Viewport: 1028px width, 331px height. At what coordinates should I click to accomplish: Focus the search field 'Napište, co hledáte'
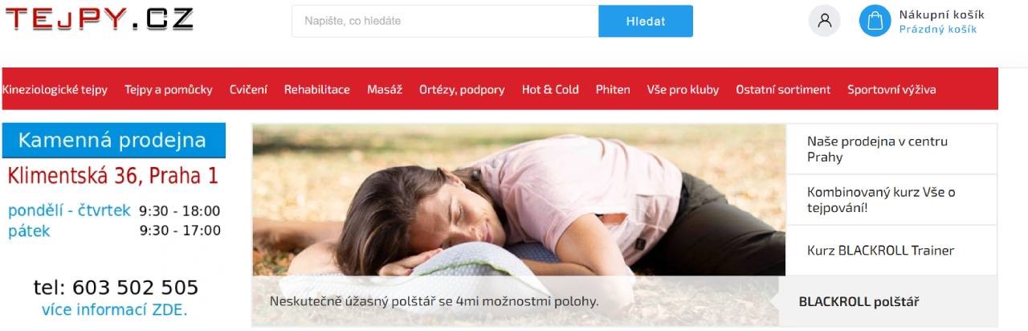click(445, 21)
